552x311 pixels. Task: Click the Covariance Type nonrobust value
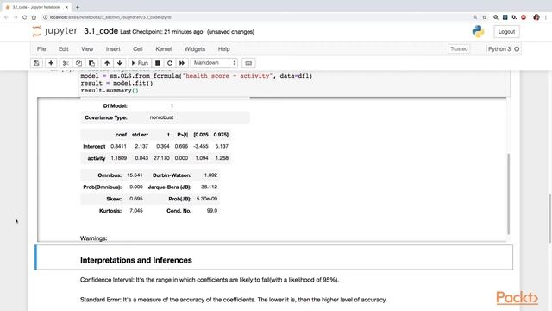click(x=161, y=117)
